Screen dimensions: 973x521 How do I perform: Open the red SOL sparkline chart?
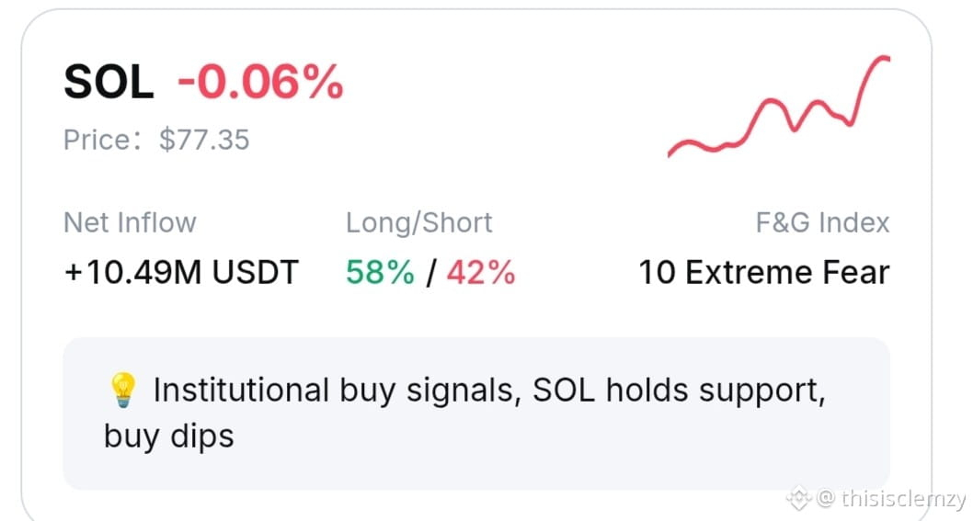(779, 106)
